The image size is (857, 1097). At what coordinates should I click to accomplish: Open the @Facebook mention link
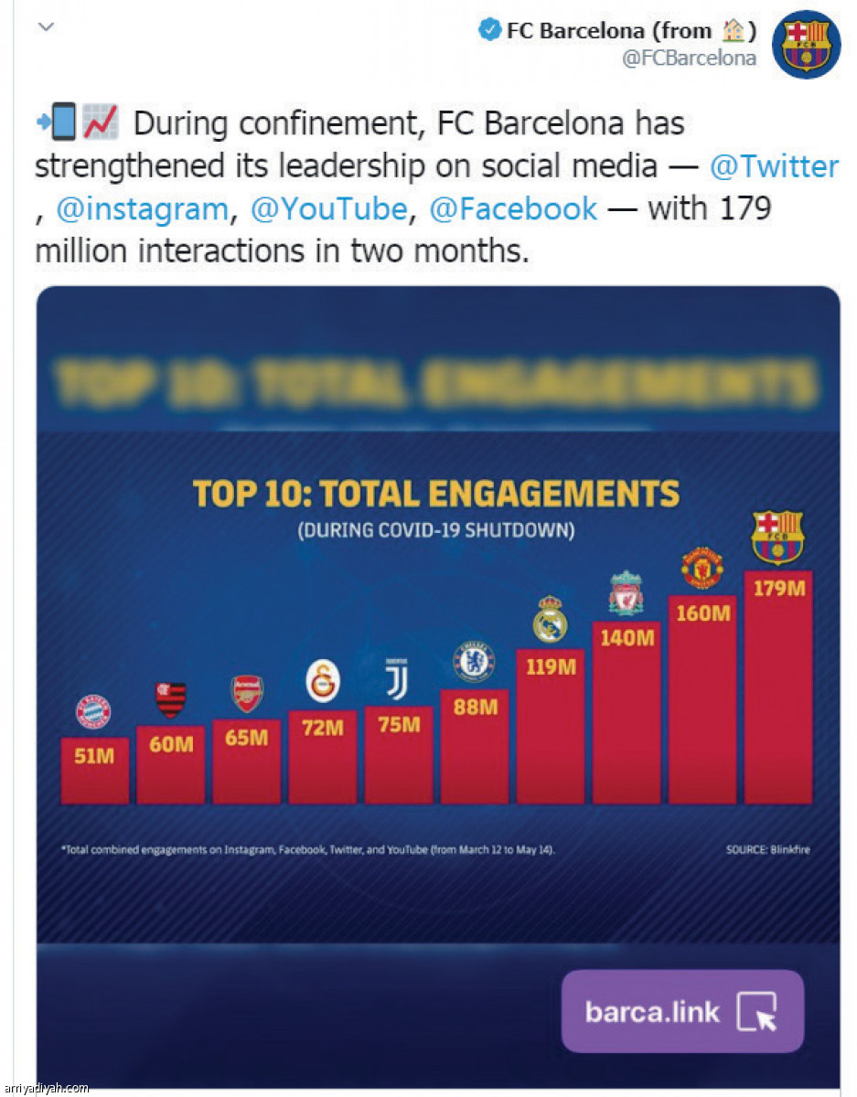pos(513,209)
